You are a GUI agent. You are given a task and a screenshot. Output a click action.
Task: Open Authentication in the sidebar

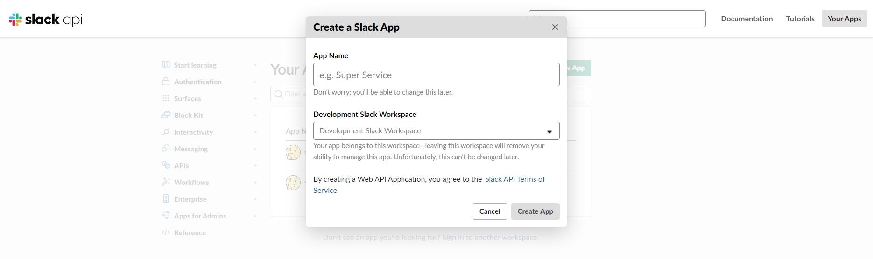[198, 82]
